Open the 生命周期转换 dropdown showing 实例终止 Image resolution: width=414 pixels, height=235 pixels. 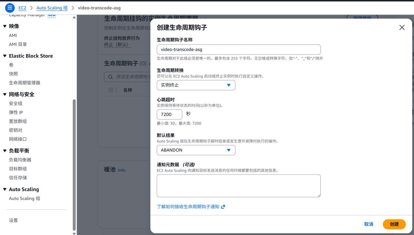point(196,85)
